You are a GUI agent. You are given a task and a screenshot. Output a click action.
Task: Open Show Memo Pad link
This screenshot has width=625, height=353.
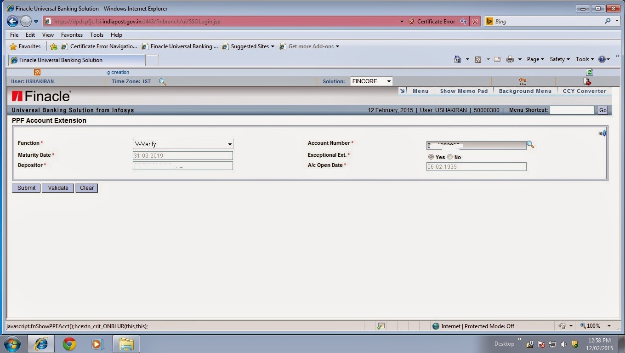[464, 91]
